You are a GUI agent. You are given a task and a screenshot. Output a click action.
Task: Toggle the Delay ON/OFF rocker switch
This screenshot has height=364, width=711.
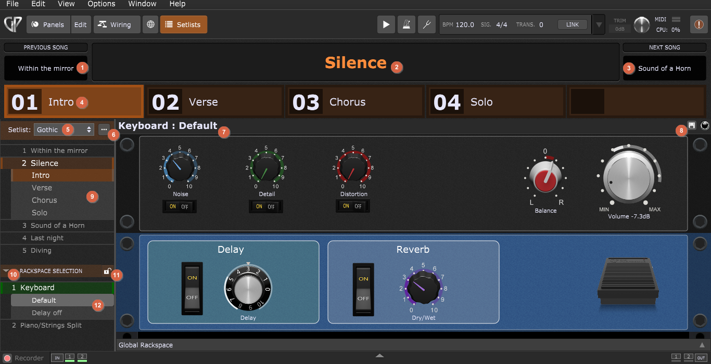click(x=192, y=288)
